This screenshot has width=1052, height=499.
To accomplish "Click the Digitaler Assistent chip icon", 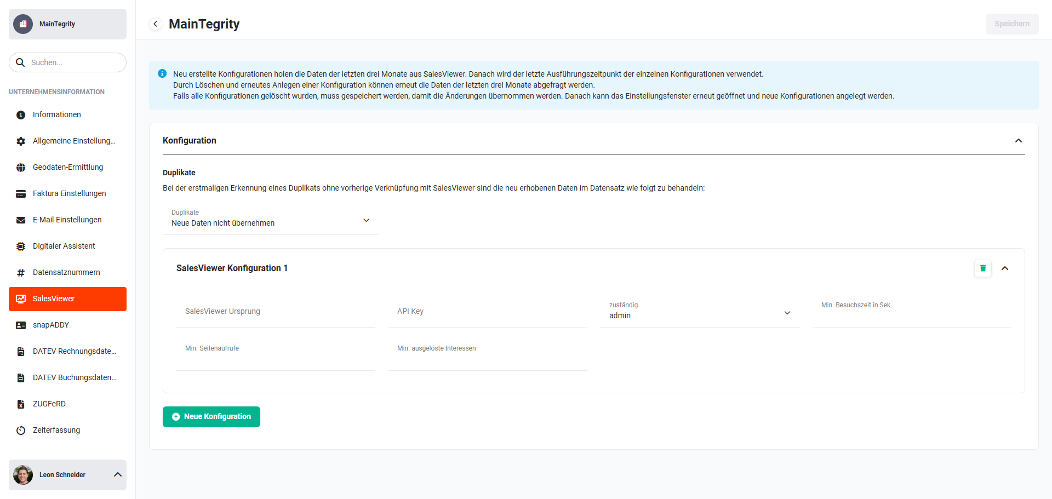I will pyautogui.click(x=21, y=246).
